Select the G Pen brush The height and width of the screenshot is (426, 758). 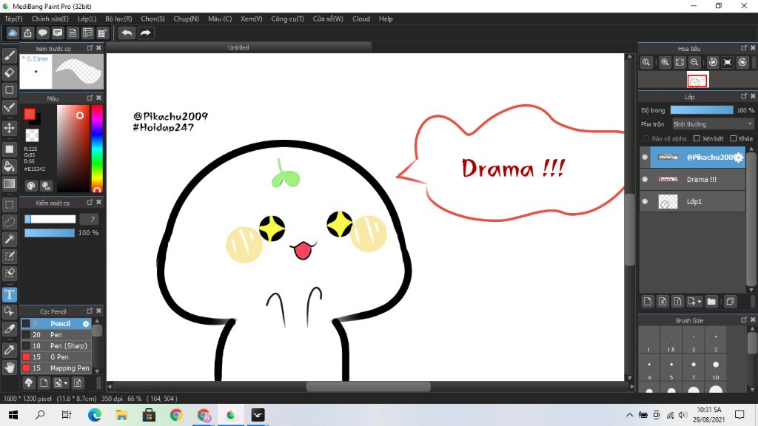click(x=56, y=357)
